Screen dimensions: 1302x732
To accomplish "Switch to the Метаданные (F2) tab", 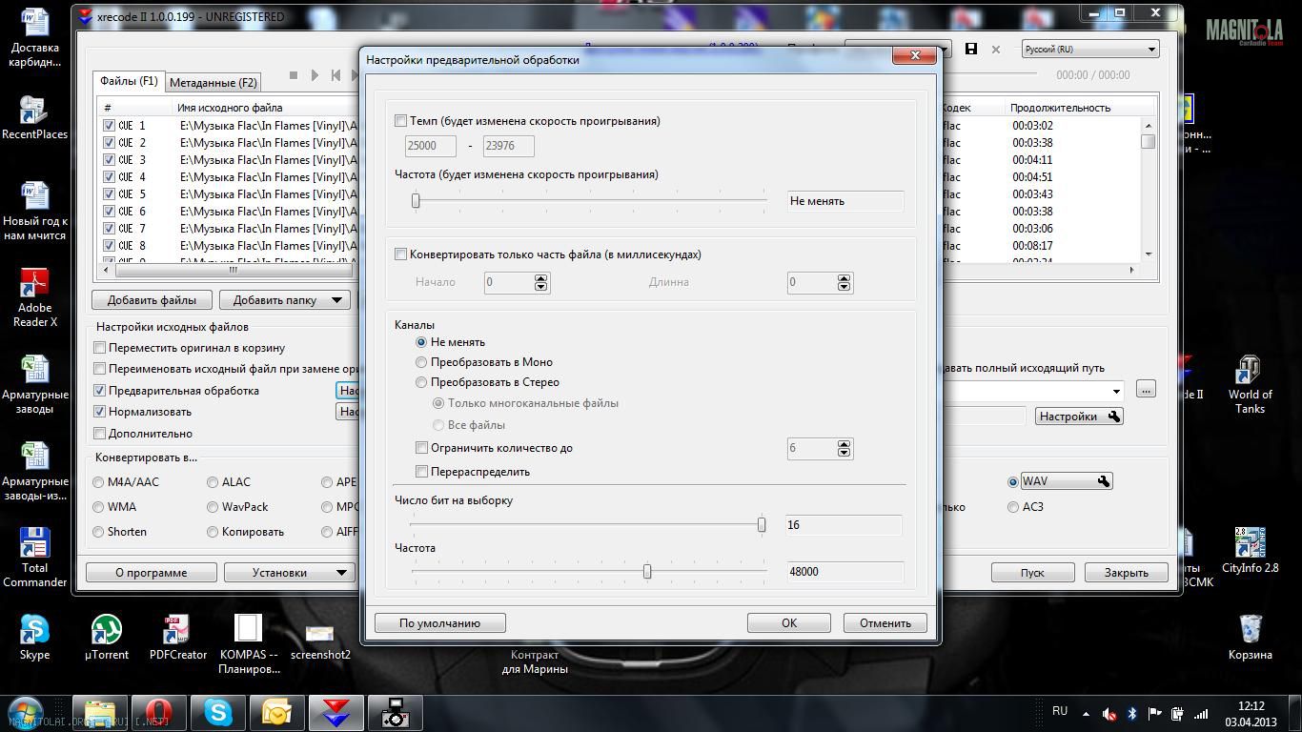I will 213,83.
